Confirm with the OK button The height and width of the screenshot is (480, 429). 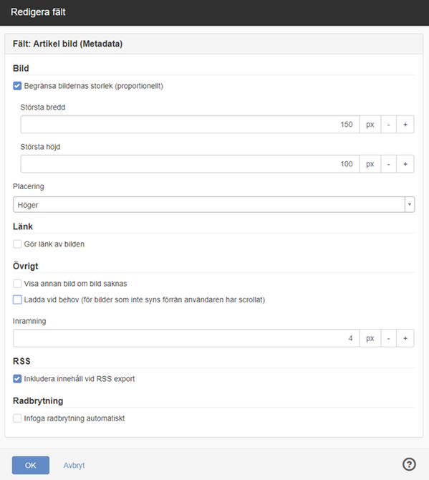tap(31, 465)
